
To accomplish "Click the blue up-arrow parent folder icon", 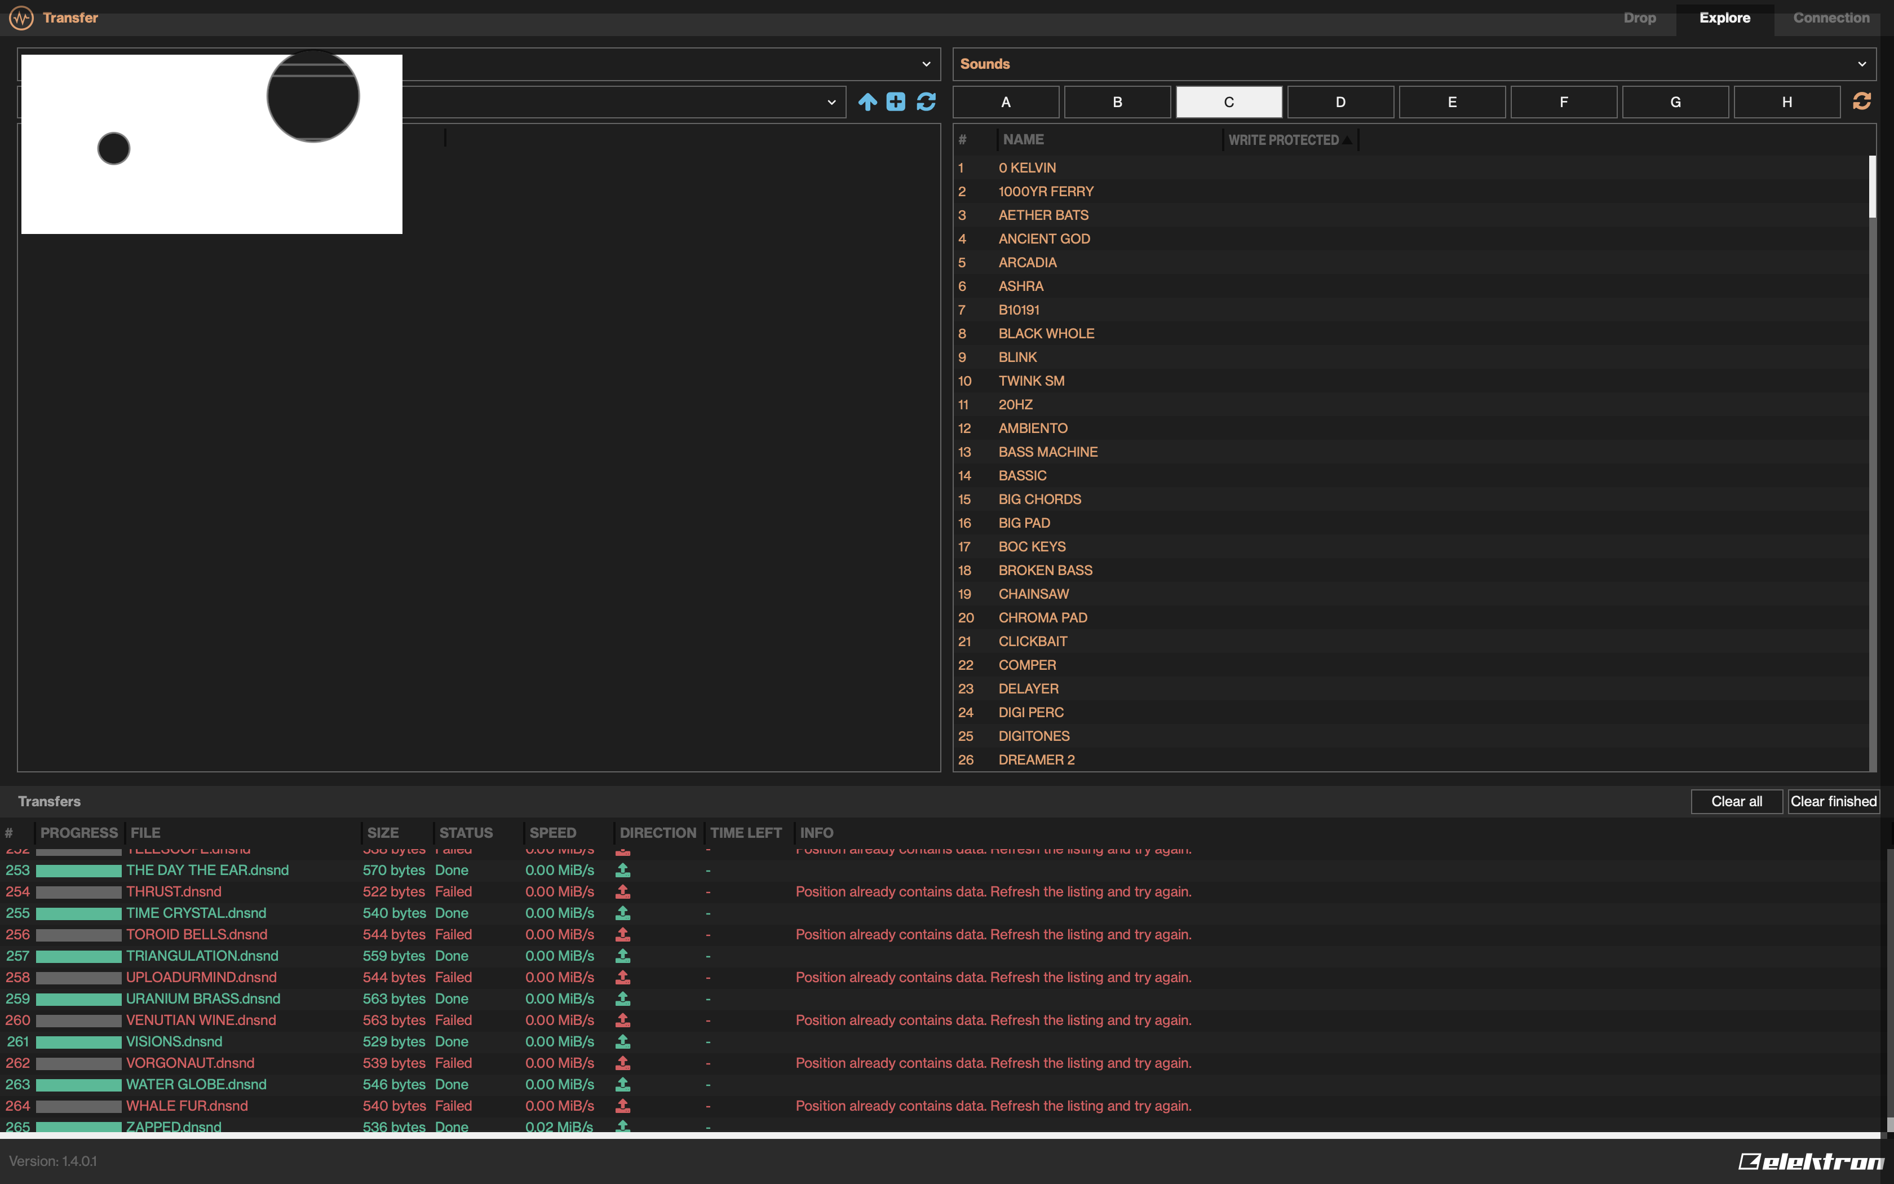I will click(x=867, y=102).
